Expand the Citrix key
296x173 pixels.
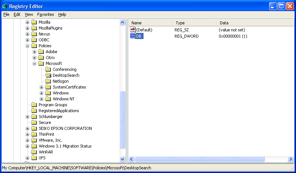[34, 58]
